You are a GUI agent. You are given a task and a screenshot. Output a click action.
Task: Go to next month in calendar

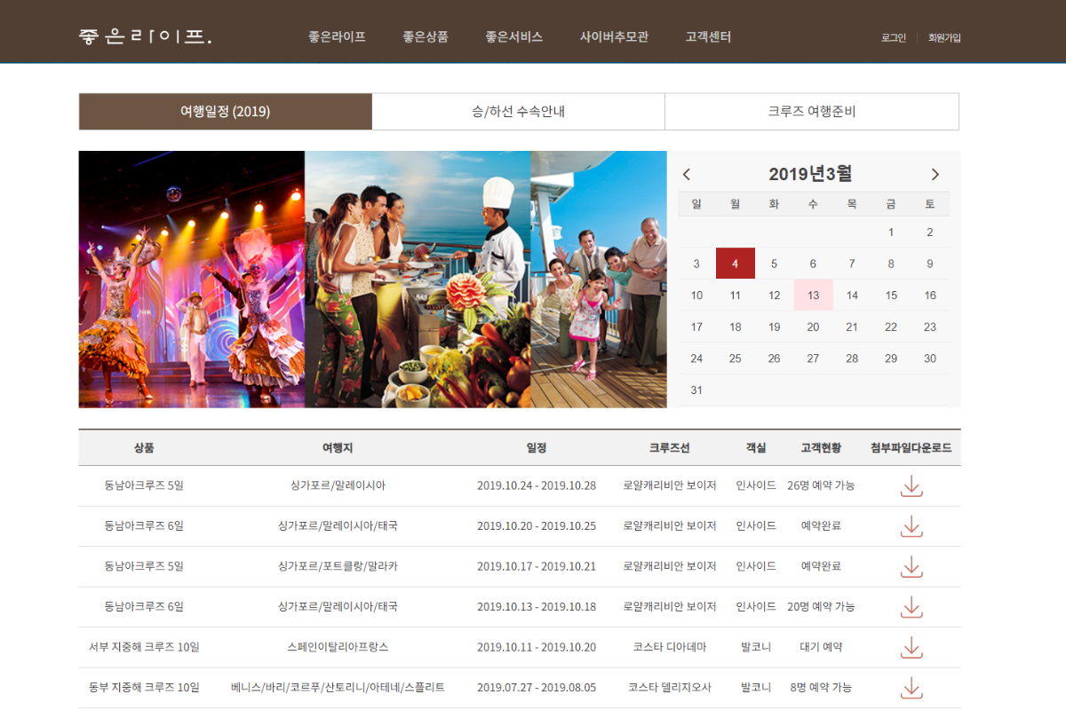coord(935,175)
